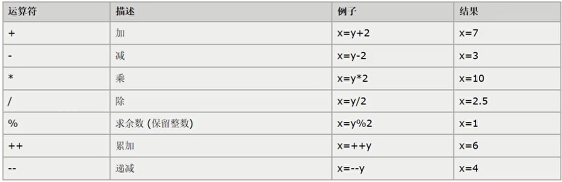The image size is (562, 182).
Task: Click the x=y-2 example text
Action: pos(351,56)
